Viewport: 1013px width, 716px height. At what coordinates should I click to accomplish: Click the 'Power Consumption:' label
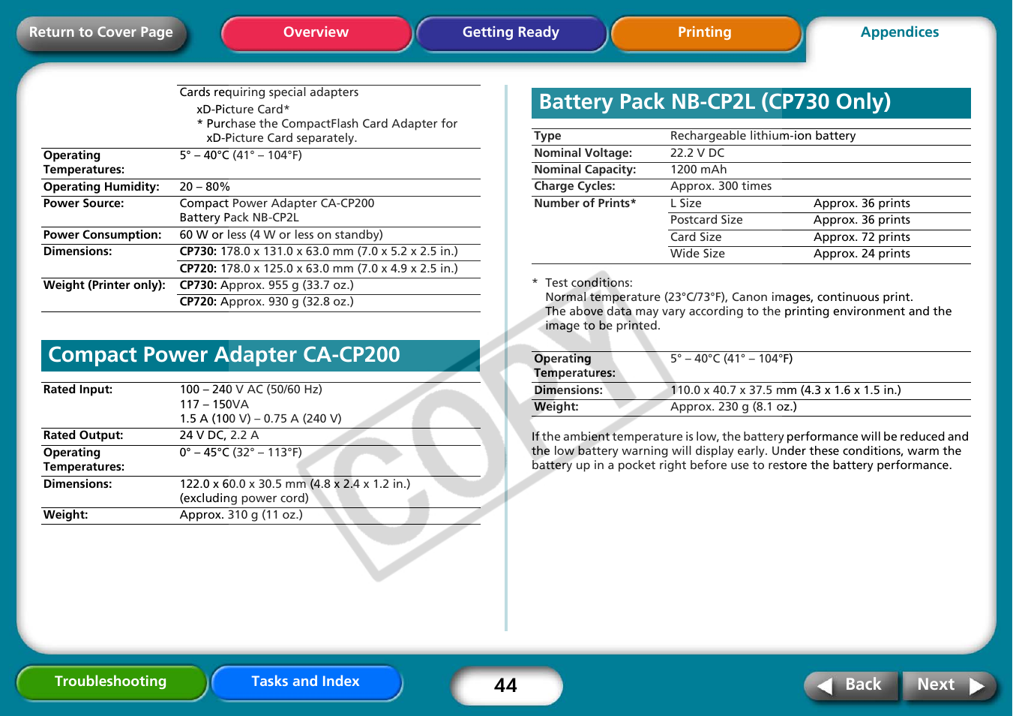click(102, 235)
